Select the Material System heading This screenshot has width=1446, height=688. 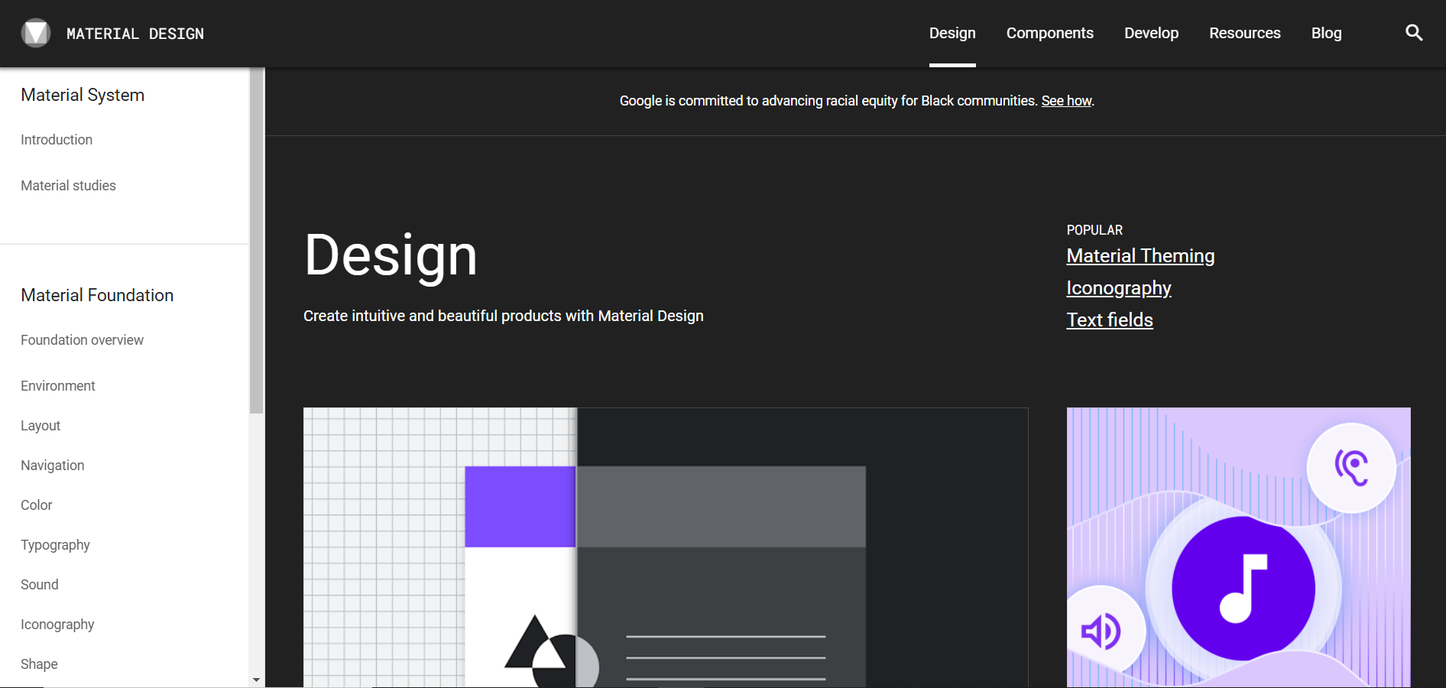coord(83,95)
